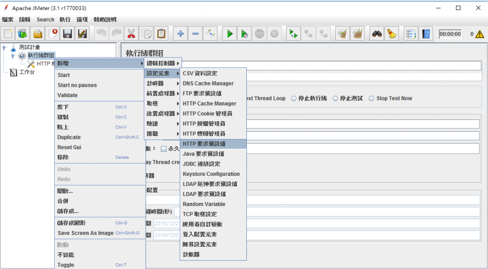
Task: Choose 移除 in the context menu
Action: tap(100, 157)
